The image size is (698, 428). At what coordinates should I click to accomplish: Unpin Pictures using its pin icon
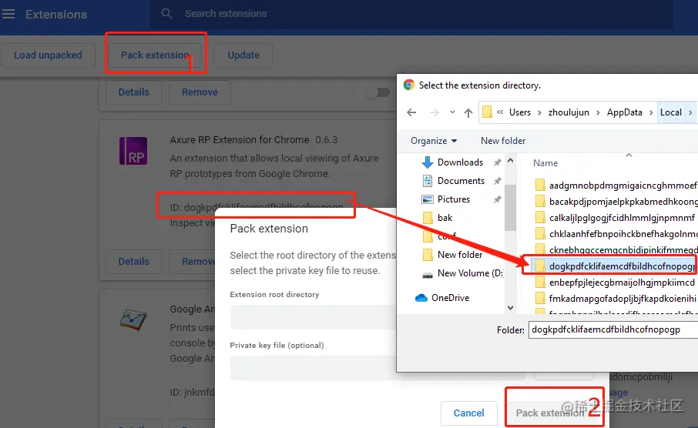[x=497, y=200]
